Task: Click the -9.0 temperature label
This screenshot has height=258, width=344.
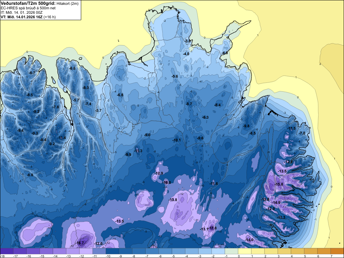Action: 147,135
